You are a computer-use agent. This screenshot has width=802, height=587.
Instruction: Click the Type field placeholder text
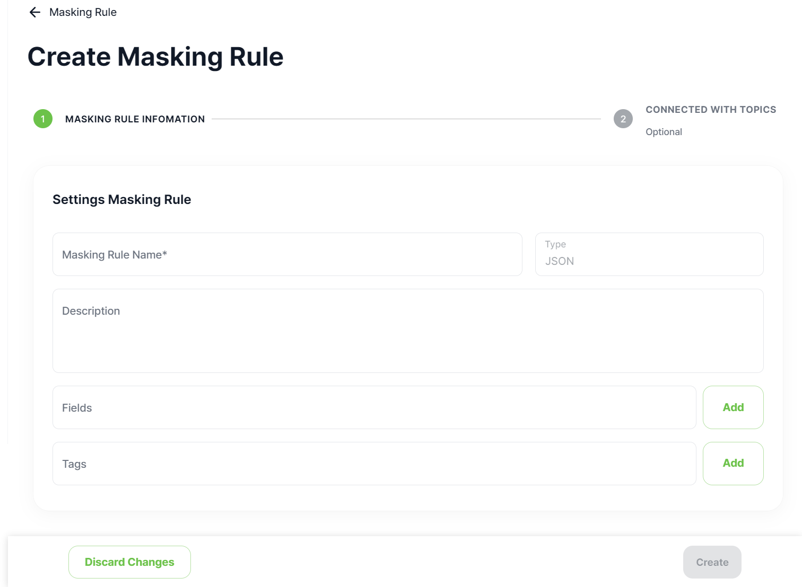tap(555, 244)
